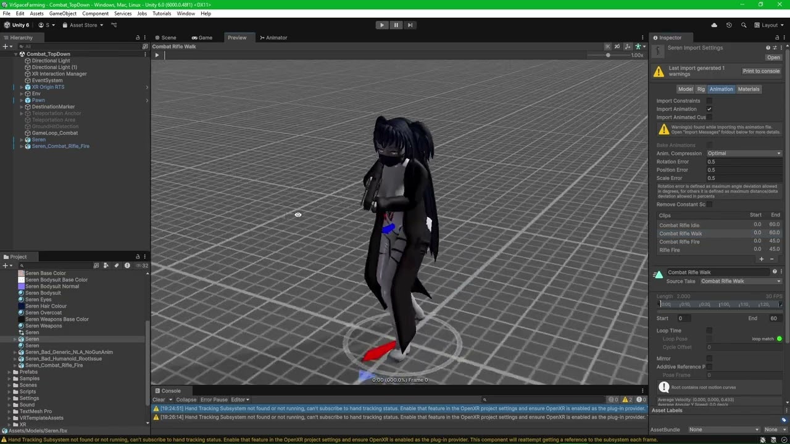This screenshot has width=790, height=444.
Task: Open Source Take dropdown
Action: (x=741, y=281)
